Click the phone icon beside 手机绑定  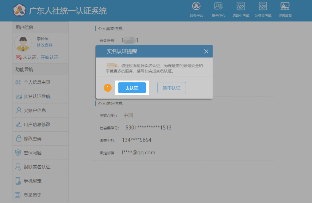[x=18, y=181]
